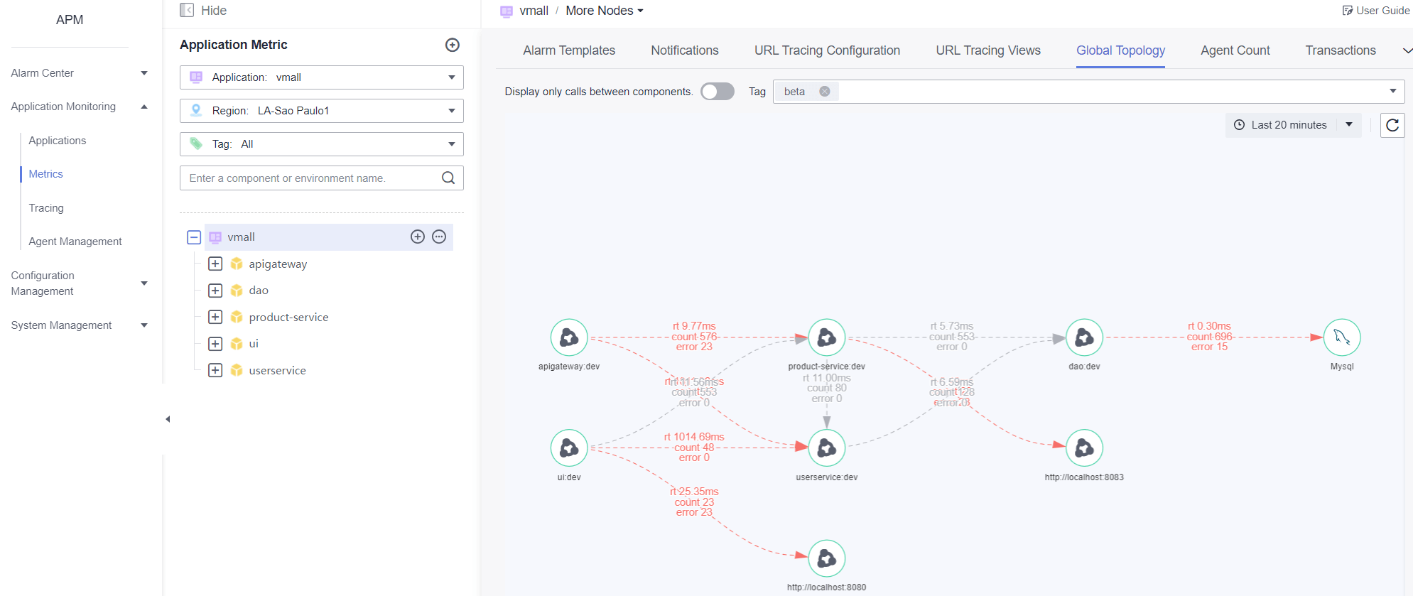This screenshot has width=1413, height=596.
Task: Select the userservice:dev topology node
Action: pyautogui.click(x=826, y=448)
